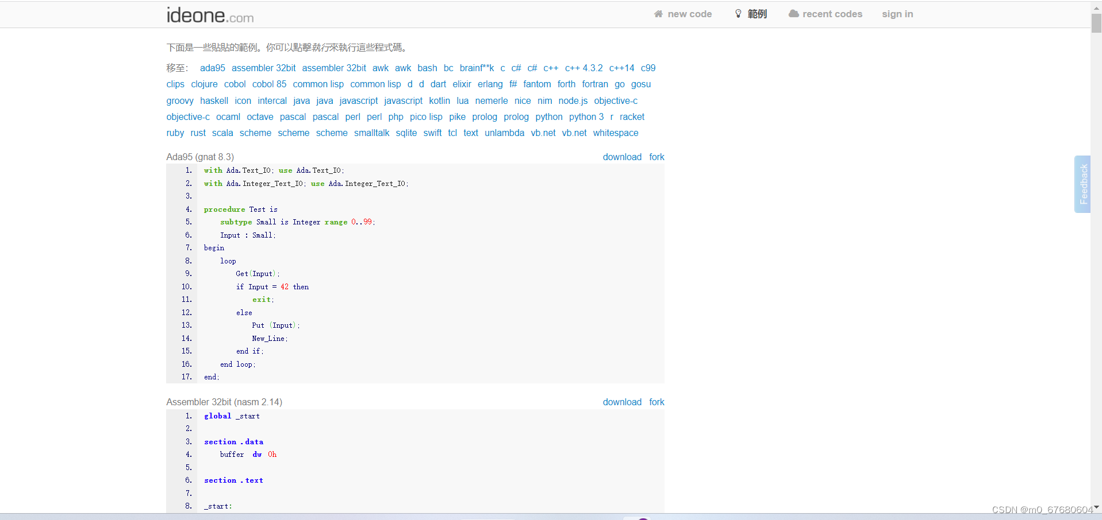Jump to the intercal sample

click(272, 100)
